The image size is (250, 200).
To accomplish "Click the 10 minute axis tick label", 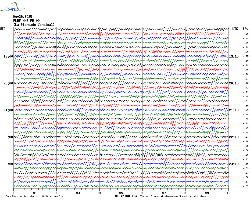I will click(228, 193).
